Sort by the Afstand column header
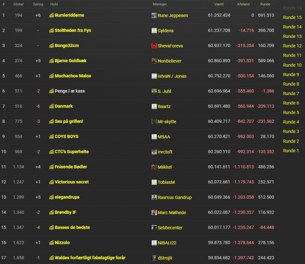The width and height of the screenshot is (305, 264). coord(243,4)
